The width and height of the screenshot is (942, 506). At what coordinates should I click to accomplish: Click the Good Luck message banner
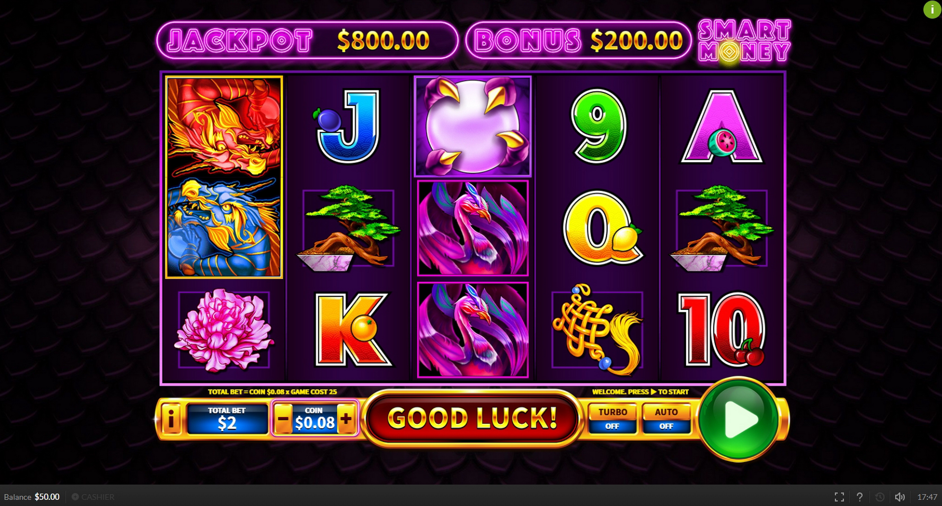coord(472,418)
